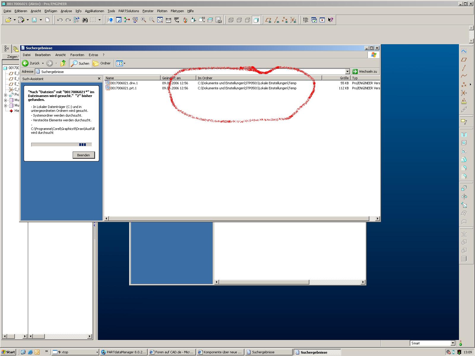Click the search progress bar
Screen dimensions: 475x356
(x=61, y=144)
